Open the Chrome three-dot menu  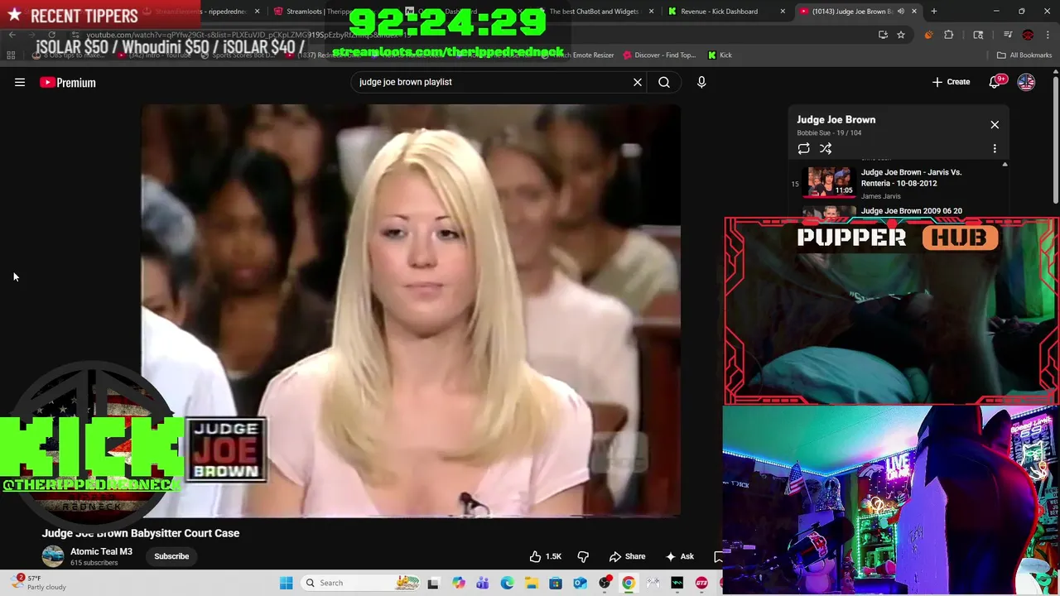1048,35
